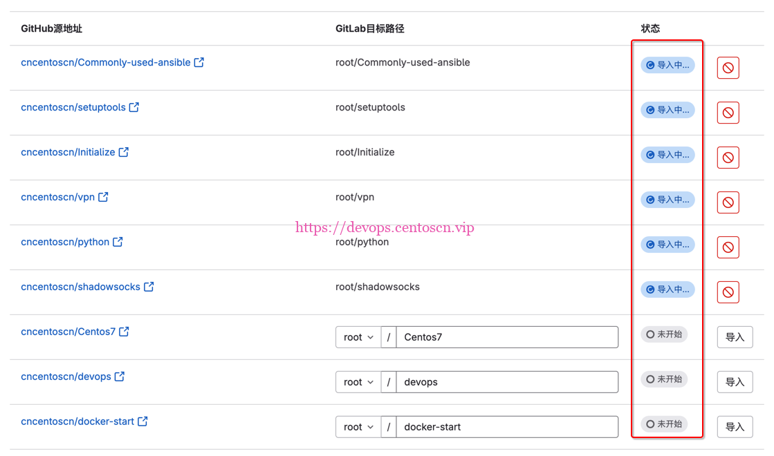Screen dimensions: 774x456
Task: Click the Centos7 import button
Action: pyautogui.click(x=735, y=337)
